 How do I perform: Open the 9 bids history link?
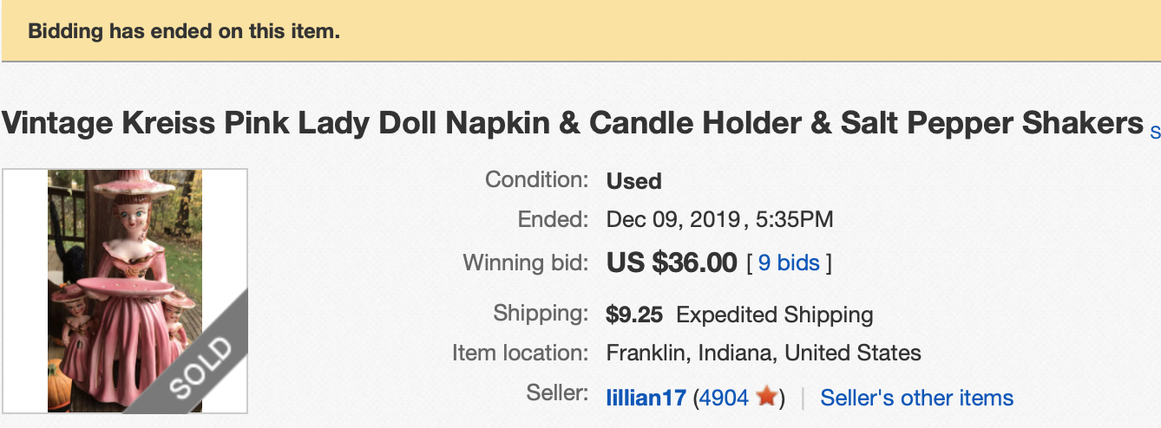(789, 263)
